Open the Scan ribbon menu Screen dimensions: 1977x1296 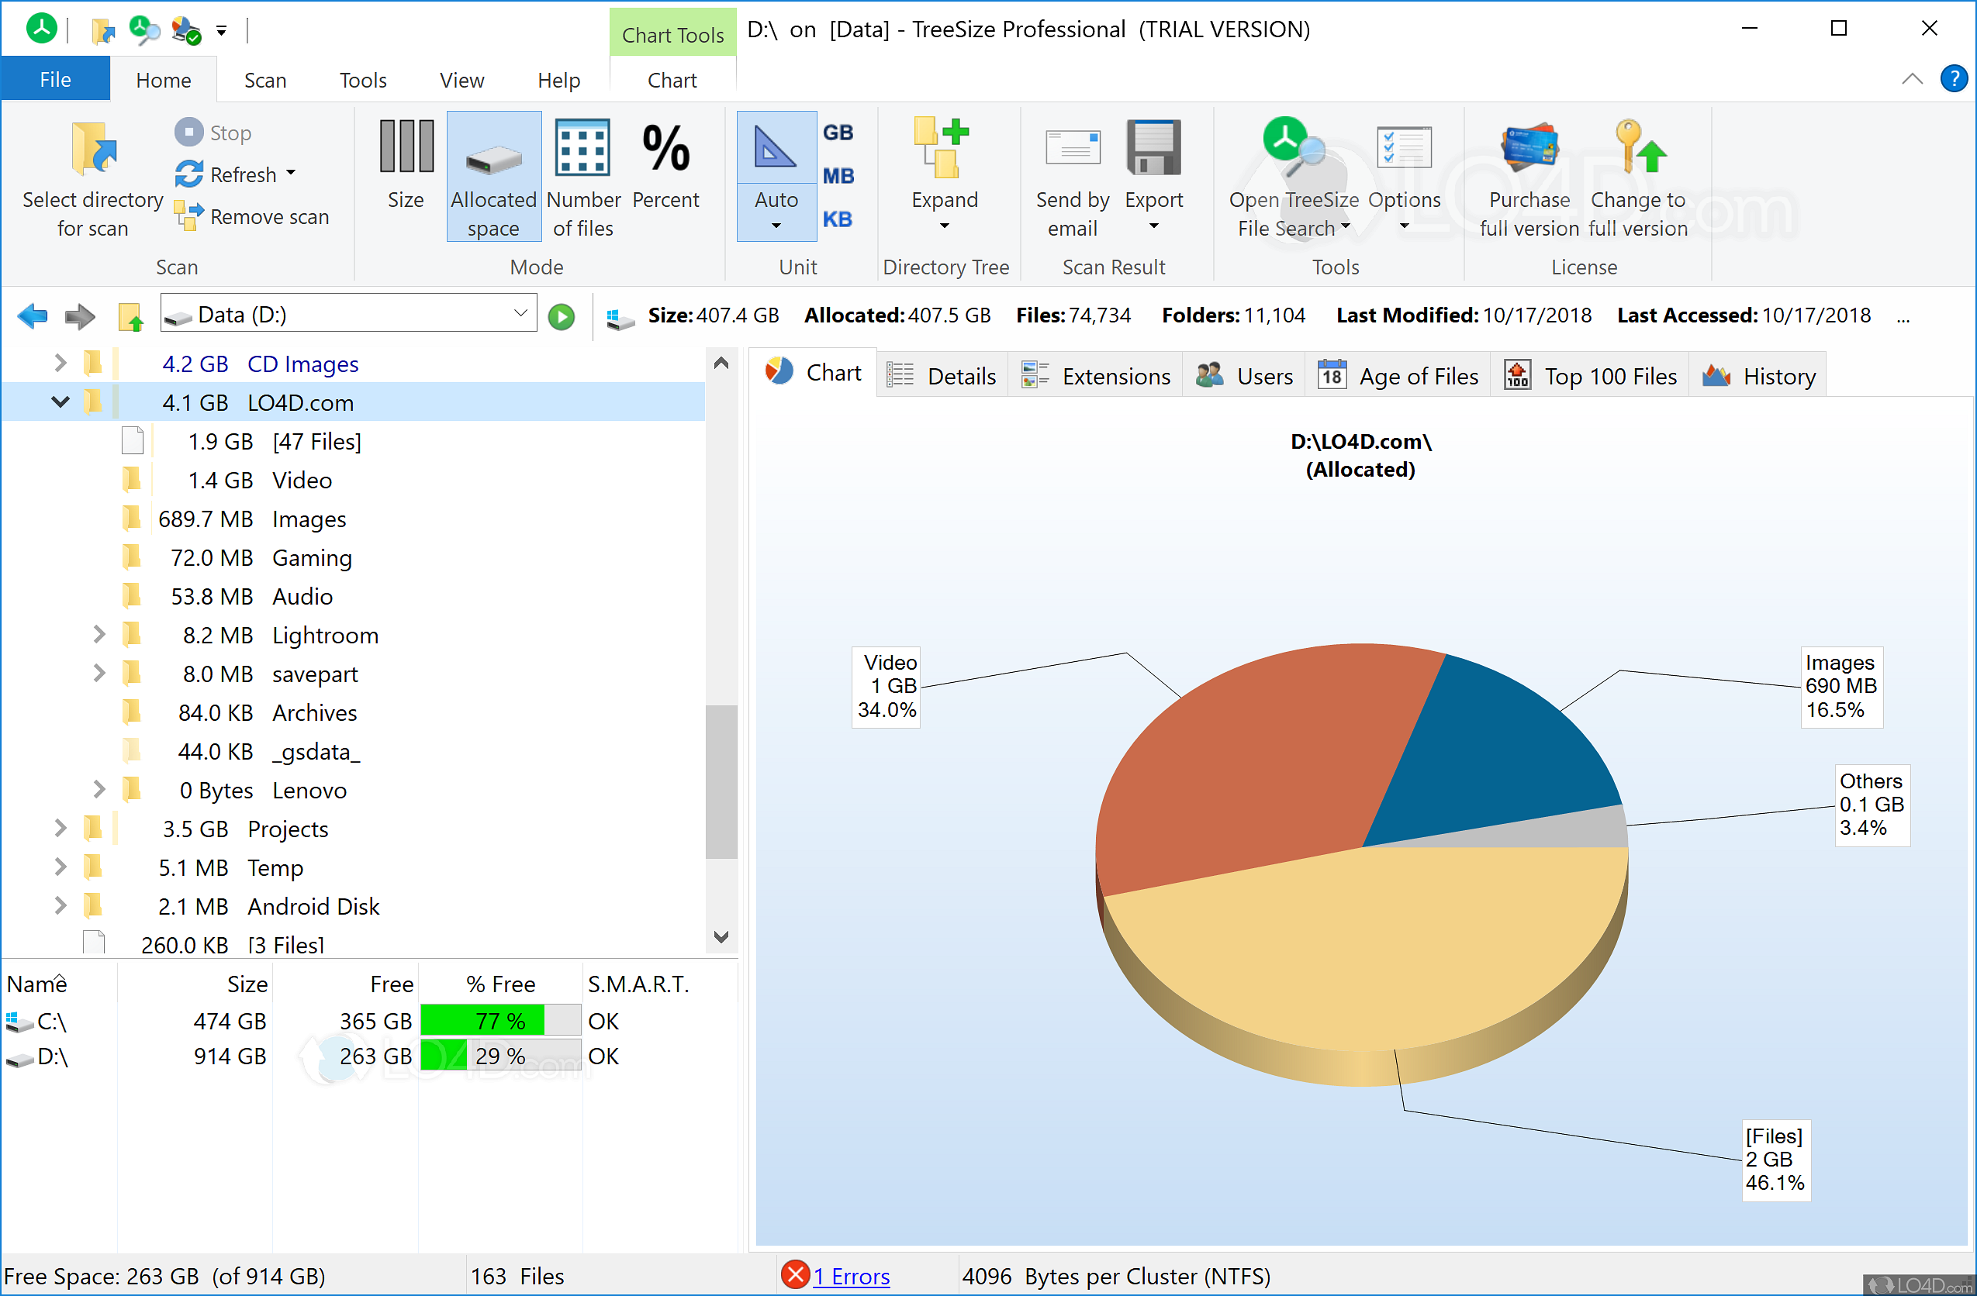pyautogui.click(x=265, y=79)
